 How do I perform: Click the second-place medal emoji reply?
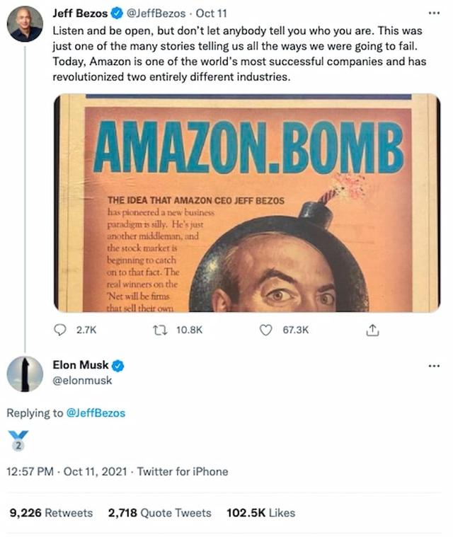pyautogui.click(x=20, y=439)
